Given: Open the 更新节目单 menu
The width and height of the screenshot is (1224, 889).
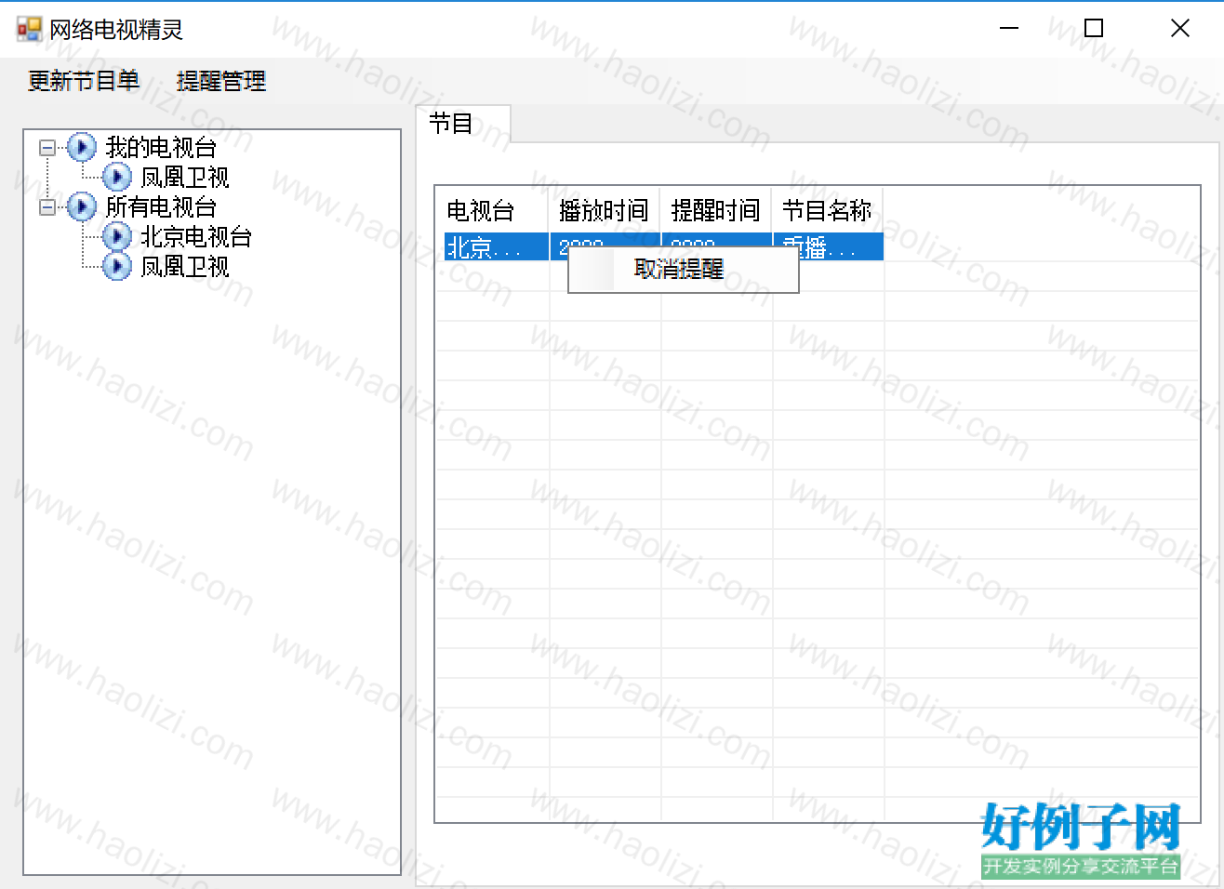Looking at the screenshot, I should [x=84, y=81].
